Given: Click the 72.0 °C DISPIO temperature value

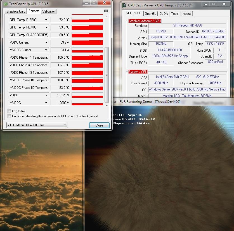Looking at the screenshot, I should pos(60,20).
